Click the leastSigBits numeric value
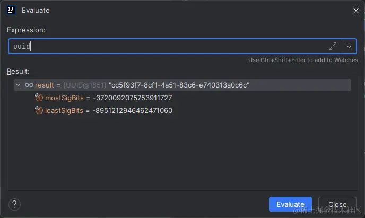 pyautogui.click(x=132, y=110)
